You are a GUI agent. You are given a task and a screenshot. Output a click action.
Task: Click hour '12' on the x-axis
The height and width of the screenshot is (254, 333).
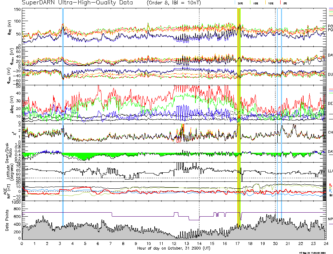coord(174,243)
